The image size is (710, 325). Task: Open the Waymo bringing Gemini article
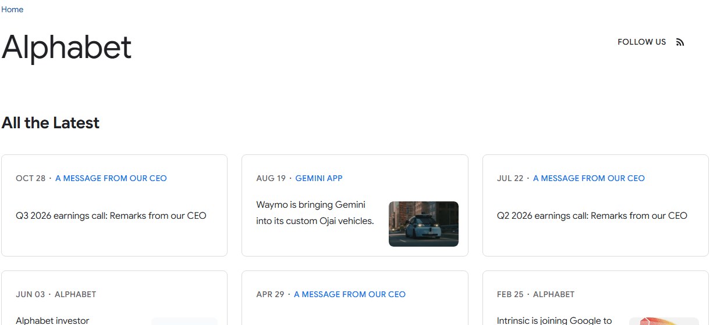(x=315, y=212)
